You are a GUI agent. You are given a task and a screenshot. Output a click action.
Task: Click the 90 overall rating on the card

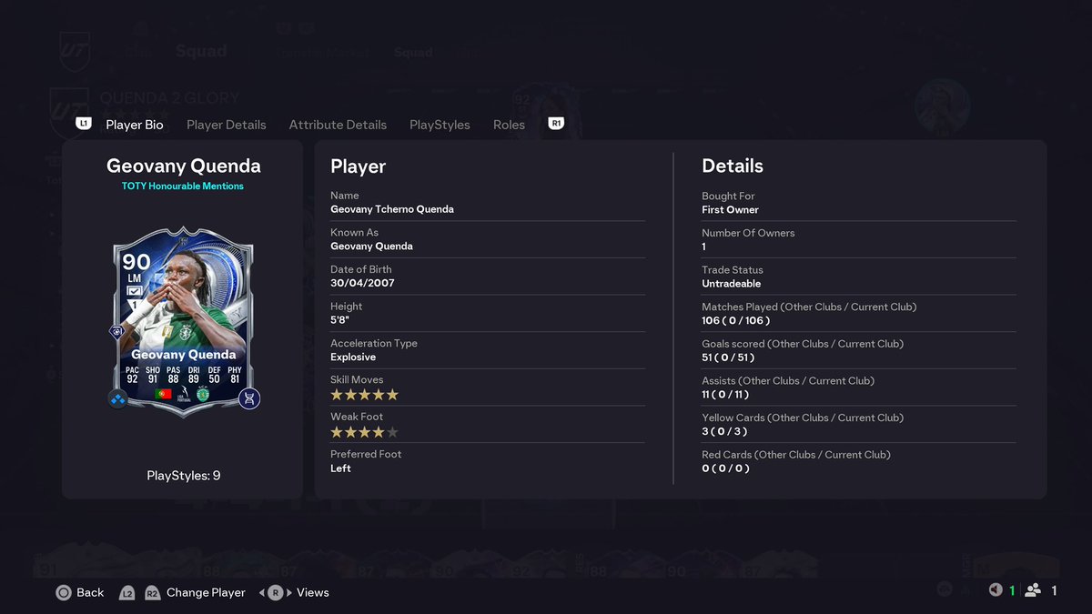click(136, 262)
